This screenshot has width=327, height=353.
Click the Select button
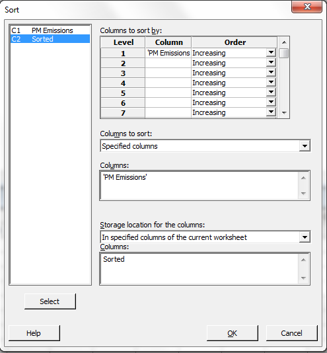click(50, 301)
